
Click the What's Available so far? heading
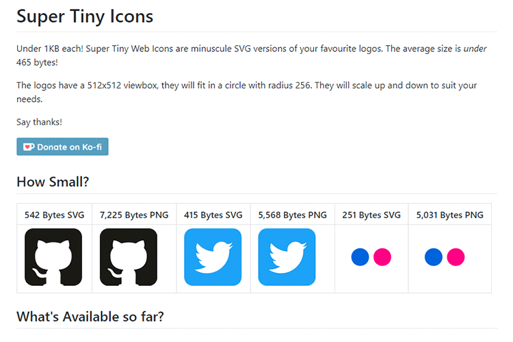90,317
